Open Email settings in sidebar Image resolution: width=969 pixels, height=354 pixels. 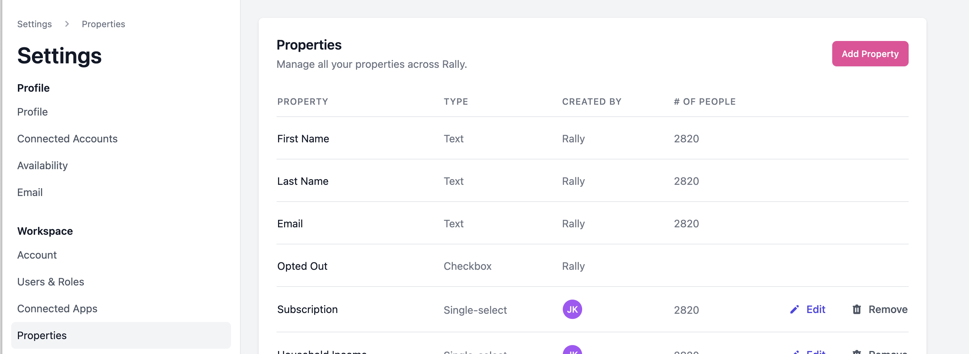click(30, 192)
